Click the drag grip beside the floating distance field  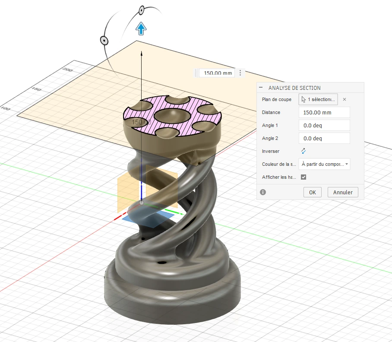[x=196, y=73]
